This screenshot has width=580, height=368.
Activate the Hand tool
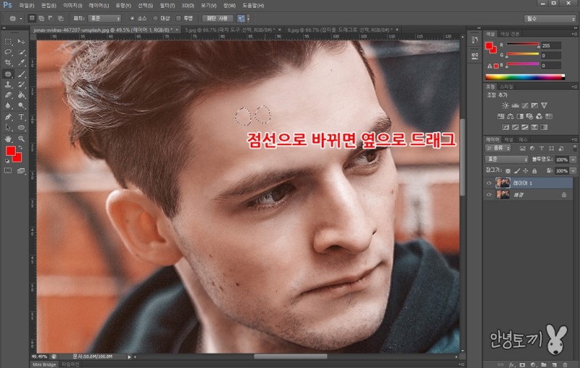(x=8, y=137)
